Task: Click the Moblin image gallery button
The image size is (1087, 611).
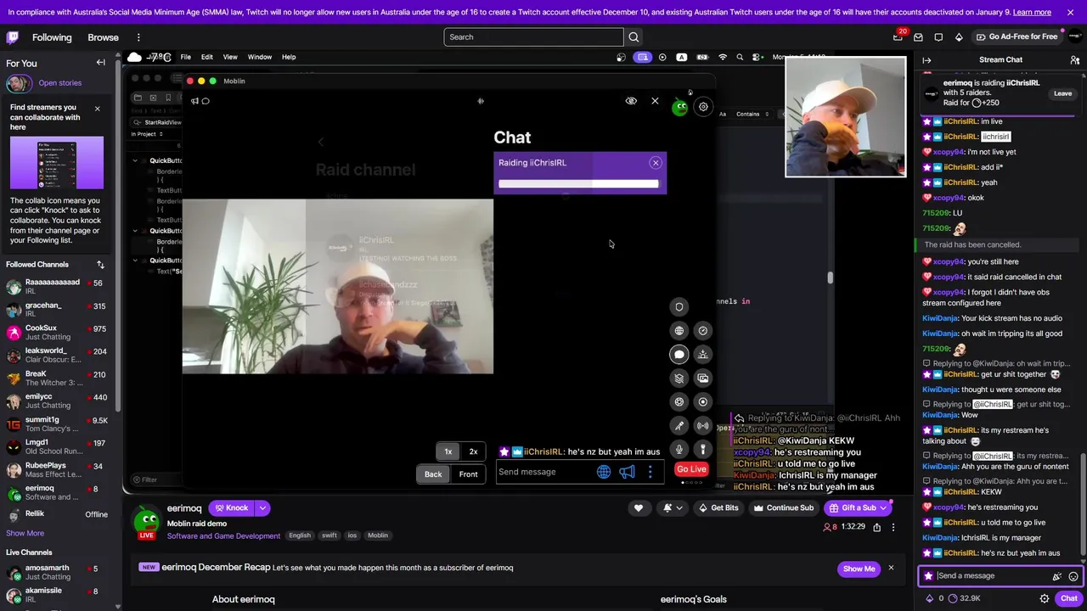Action: [702, 378]
